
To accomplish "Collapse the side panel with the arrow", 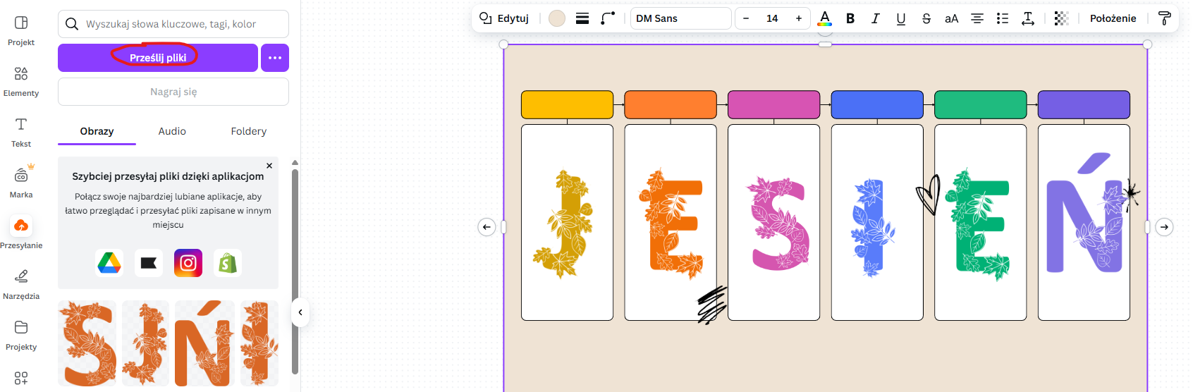I will (x=300, y=312).
